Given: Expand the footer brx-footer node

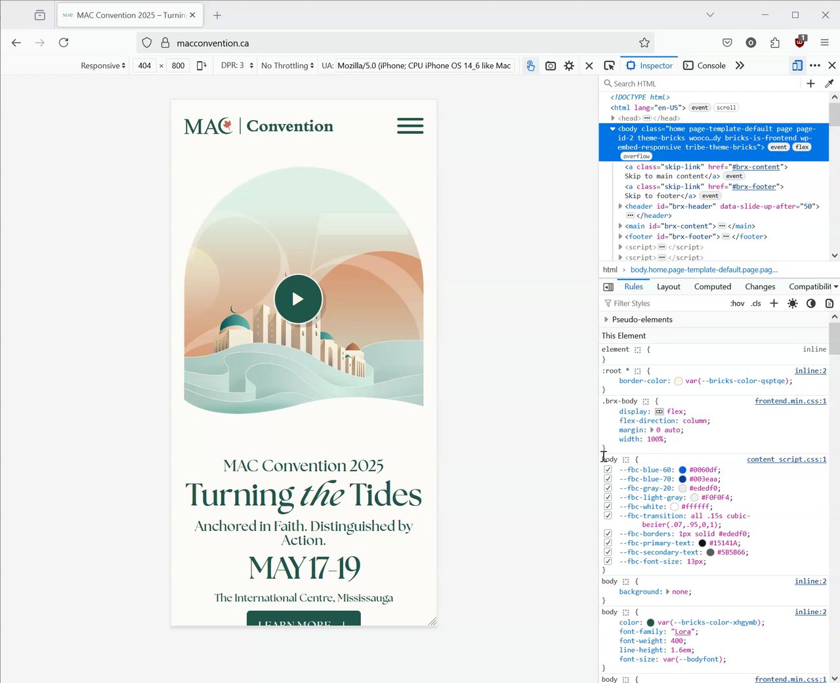Looking at the screenshot, I should coord(620,236).
